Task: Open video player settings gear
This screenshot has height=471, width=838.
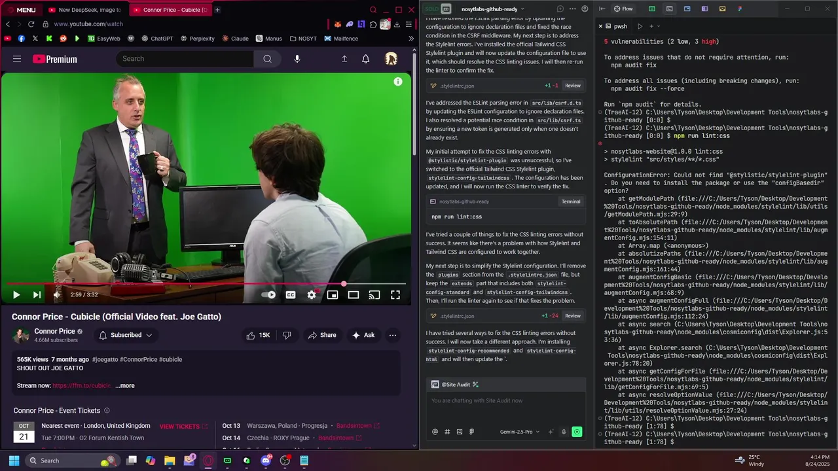Action: coord(312,295)
